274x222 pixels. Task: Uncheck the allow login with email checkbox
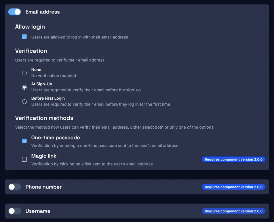24,37
